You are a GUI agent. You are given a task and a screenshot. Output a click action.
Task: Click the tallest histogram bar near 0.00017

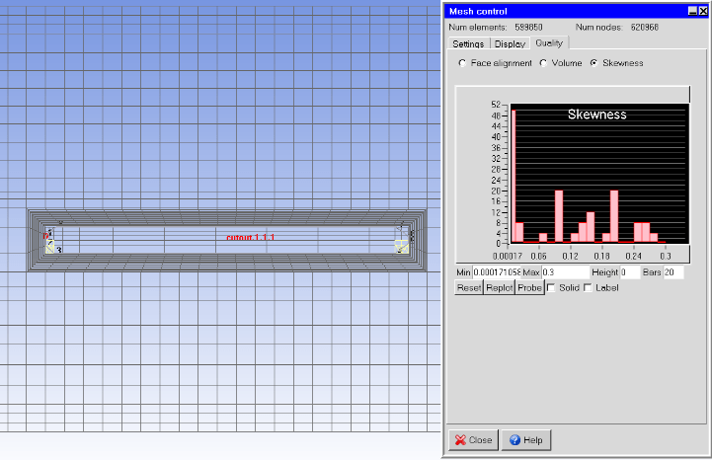point(514,176)
